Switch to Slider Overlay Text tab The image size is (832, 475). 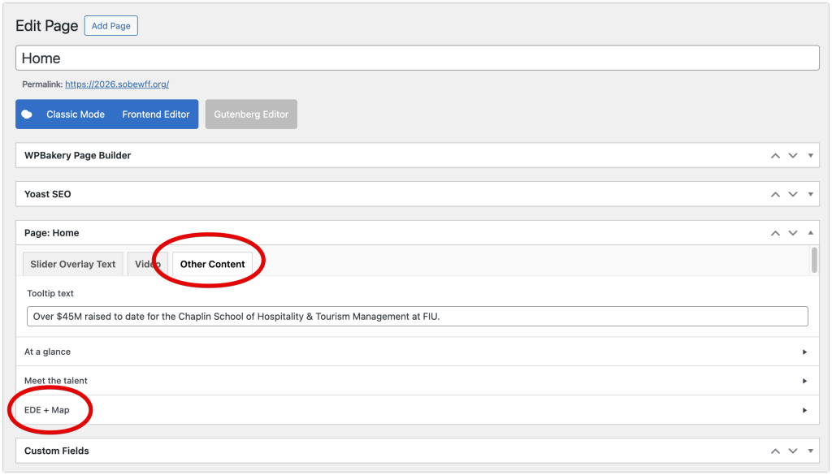point(73,264)
